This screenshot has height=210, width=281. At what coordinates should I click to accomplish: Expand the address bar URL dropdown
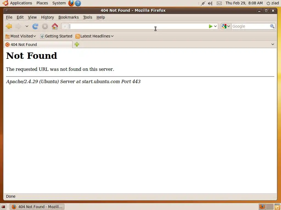click(x=215, y=26)
